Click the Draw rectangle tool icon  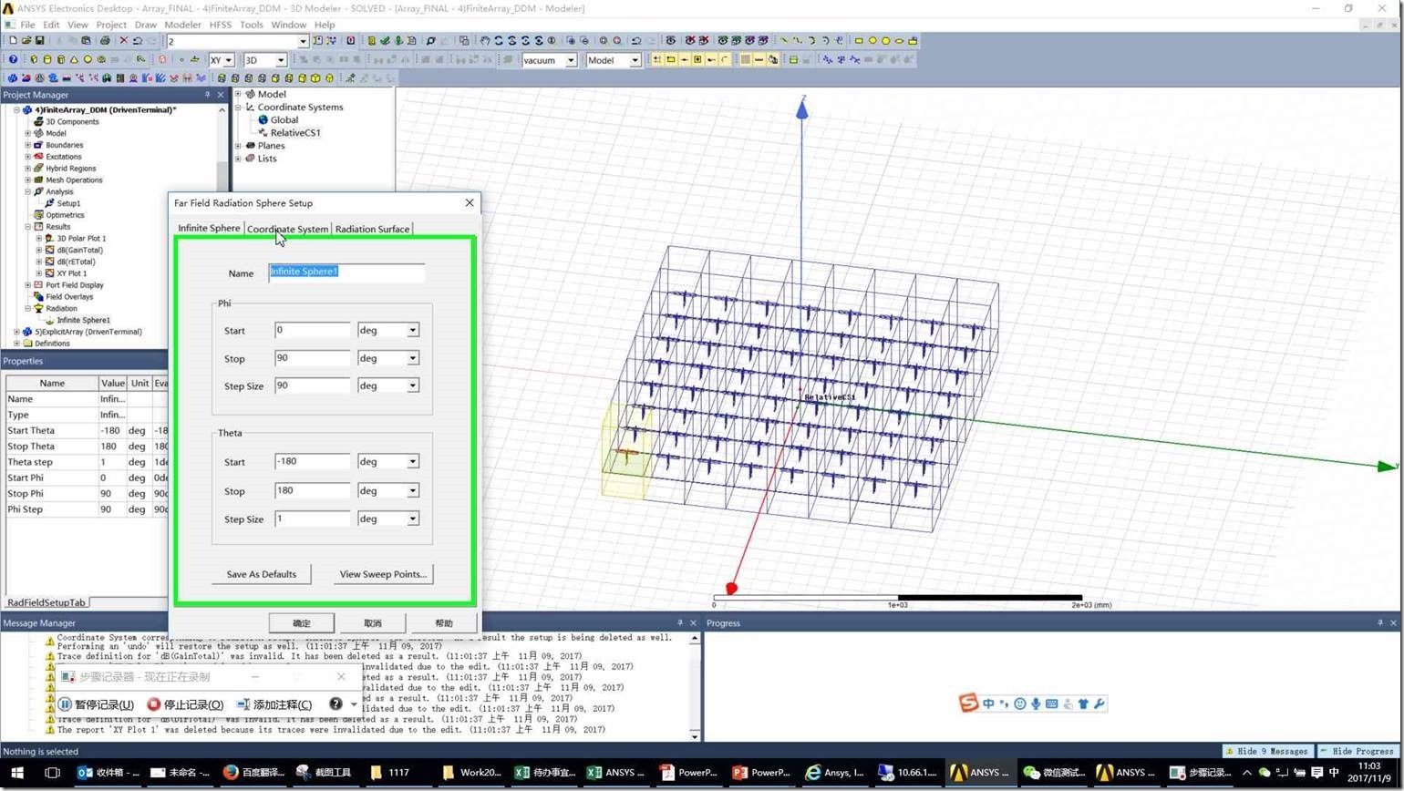coord(858,41)
